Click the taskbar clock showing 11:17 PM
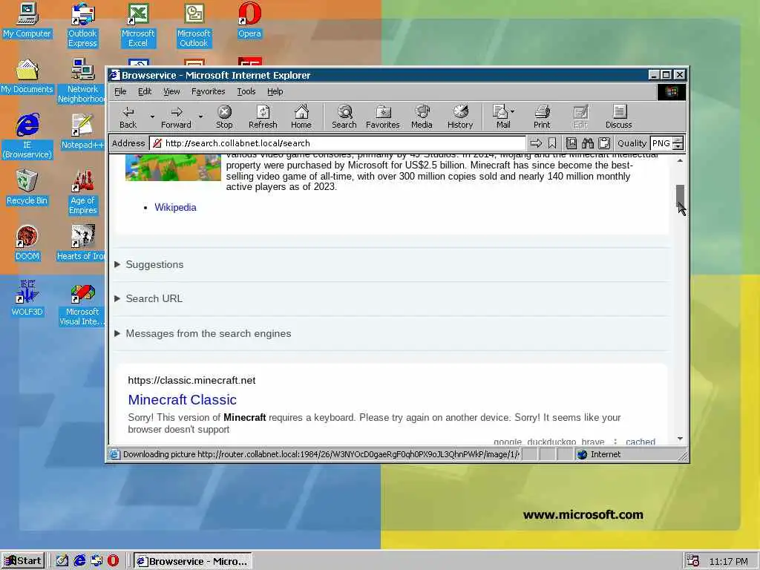760x570 pixels. tap(729, 561)
